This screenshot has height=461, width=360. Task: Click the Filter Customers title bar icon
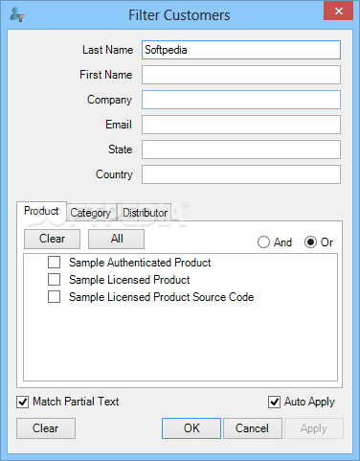[17, 14]
